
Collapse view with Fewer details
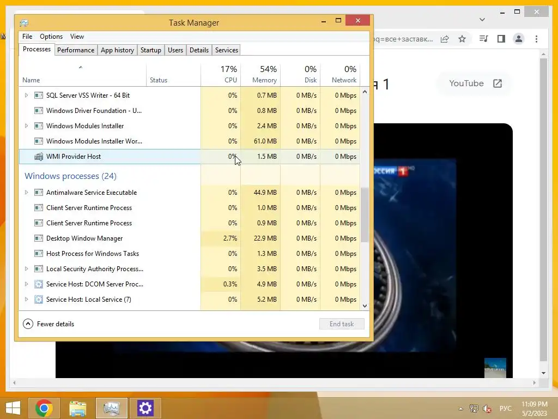48,324
